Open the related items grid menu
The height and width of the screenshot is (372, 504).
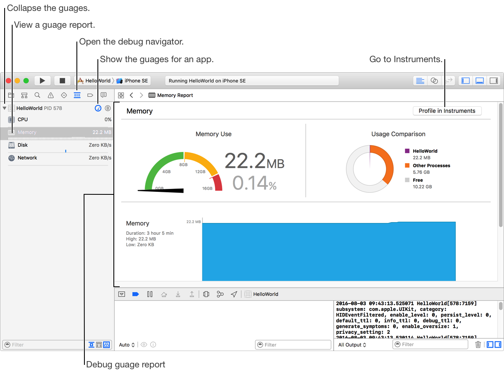click(x=121, y=95)
